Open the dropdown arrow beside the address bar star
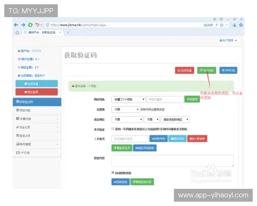 (227, 25)
